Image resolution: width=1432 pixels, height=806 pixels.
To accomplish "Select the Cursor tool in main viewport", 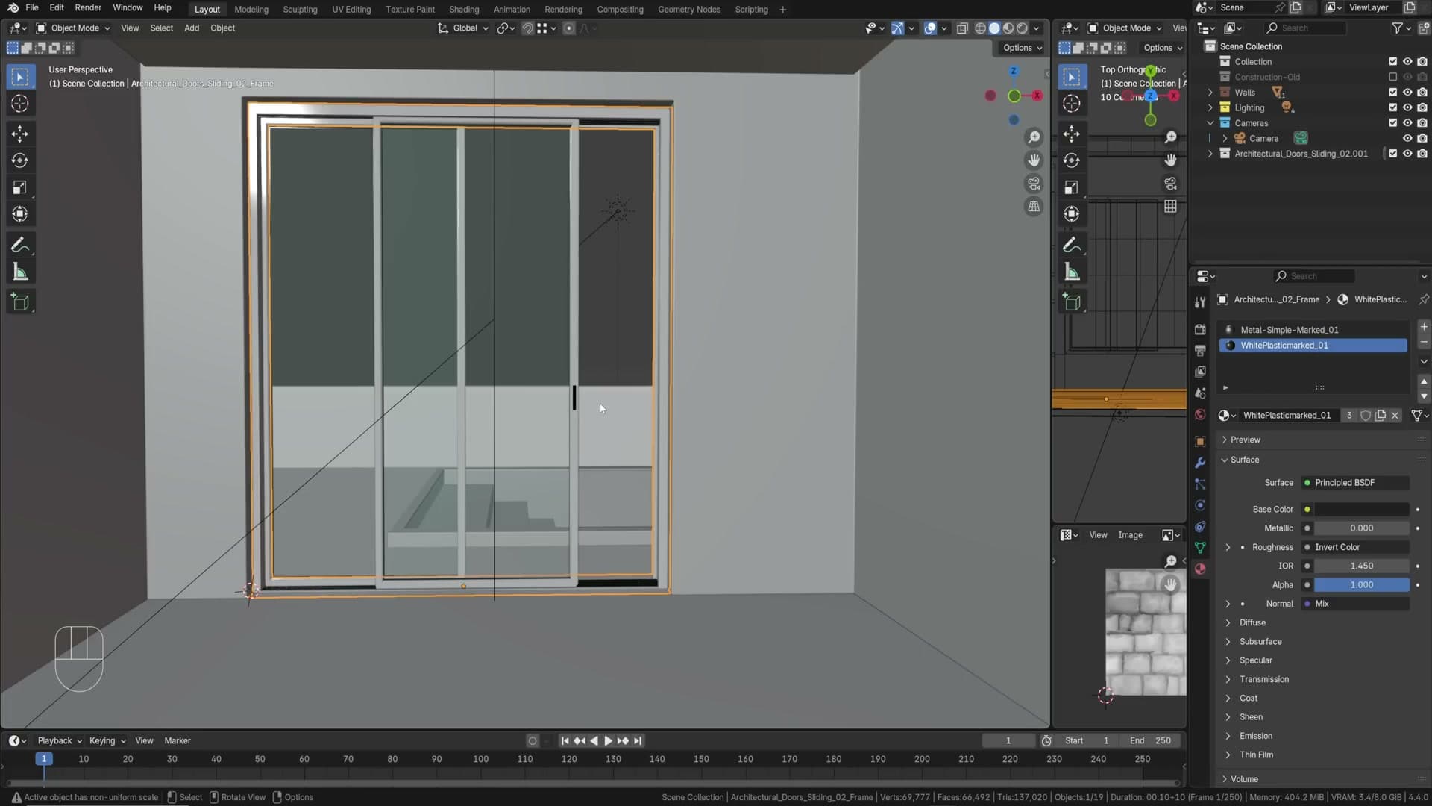I will pos(20,104).
